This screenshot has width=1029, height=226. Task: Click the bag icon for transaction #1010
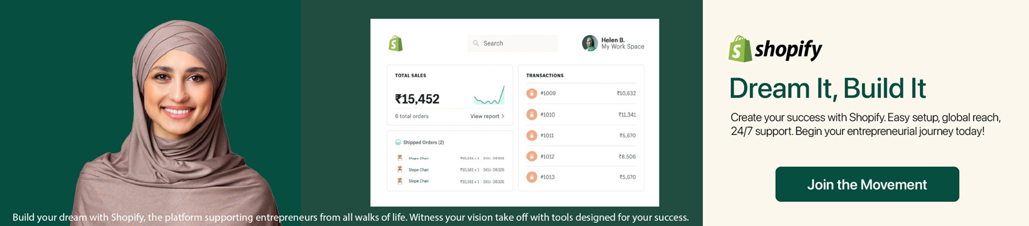click(532, 115)
